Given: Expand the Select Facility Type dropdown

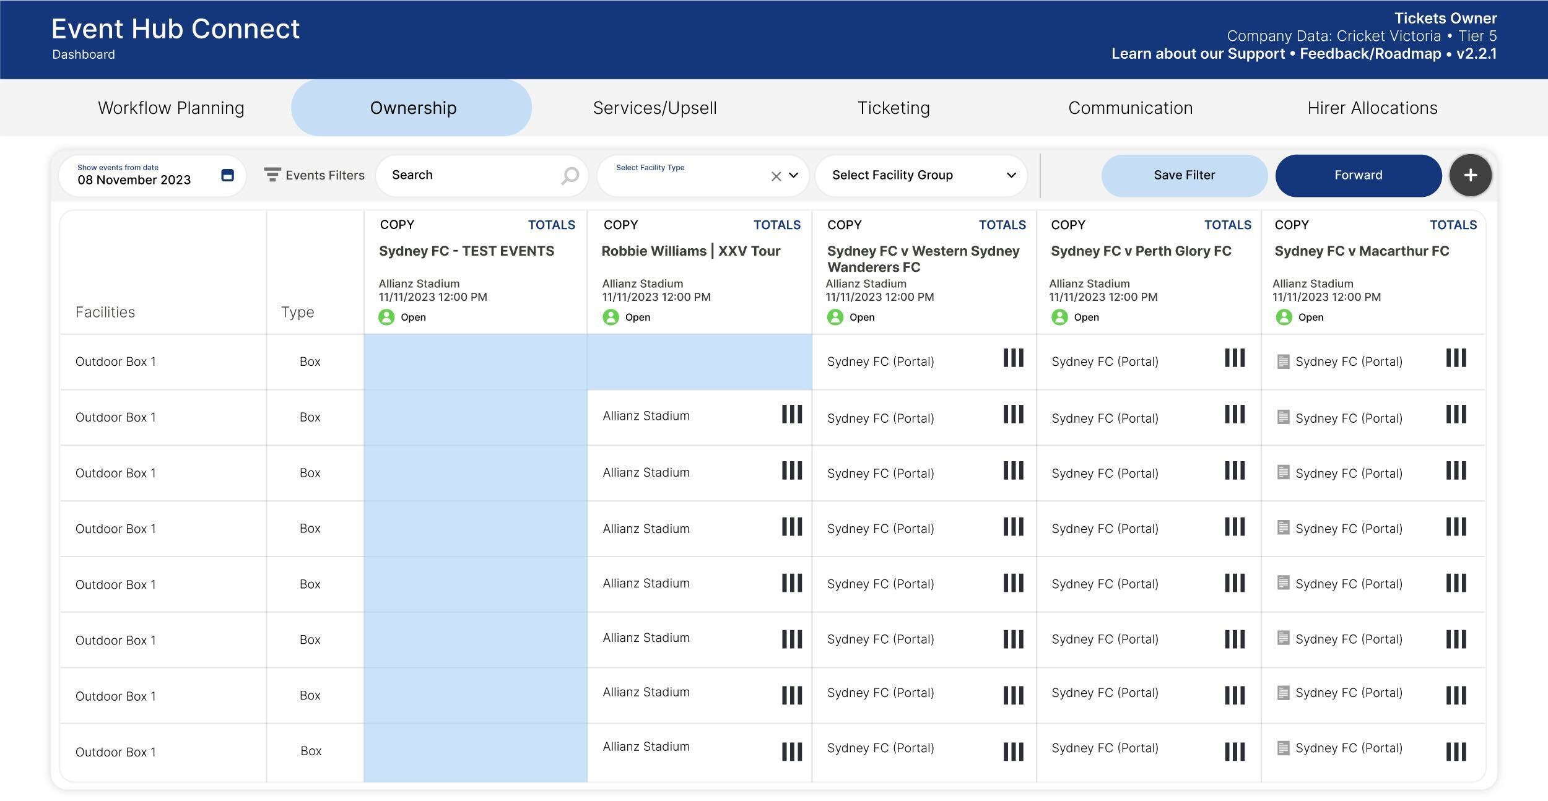Looking at the screenshot, I should 793,176.
